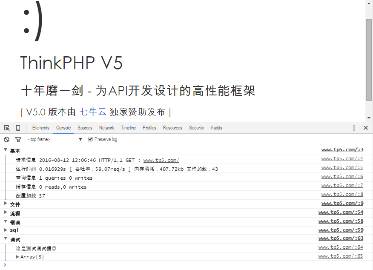The width and height of the screenshot is (373, 270).
Task: Open source link www.tp5.com/:5
Action: coord(342,167)
